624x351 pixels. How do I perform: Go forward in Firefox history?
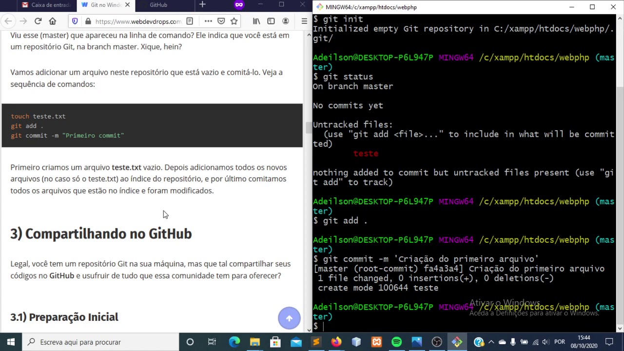(x=23, y=21)
